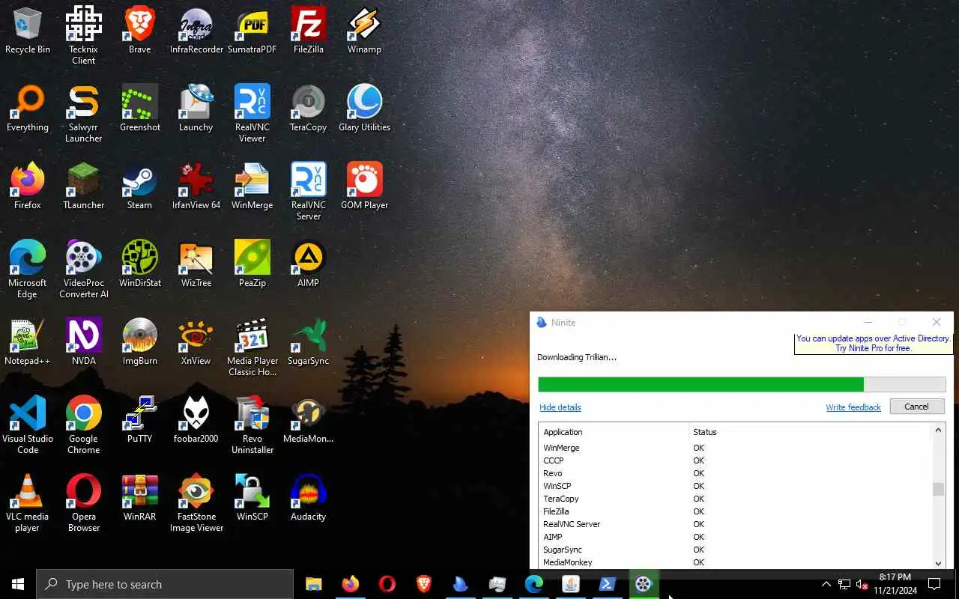Select the CCCP row in Ninite list
Image resolution: width=959 pixels, height=599 pixels.
click(736, 460)
